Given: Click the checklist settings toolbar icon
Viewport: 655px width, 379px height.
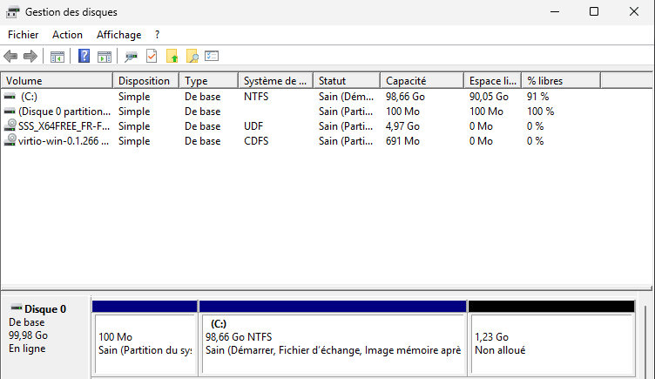Looking at the screenshot, I should pyautogui.click(x=212, y=57).
